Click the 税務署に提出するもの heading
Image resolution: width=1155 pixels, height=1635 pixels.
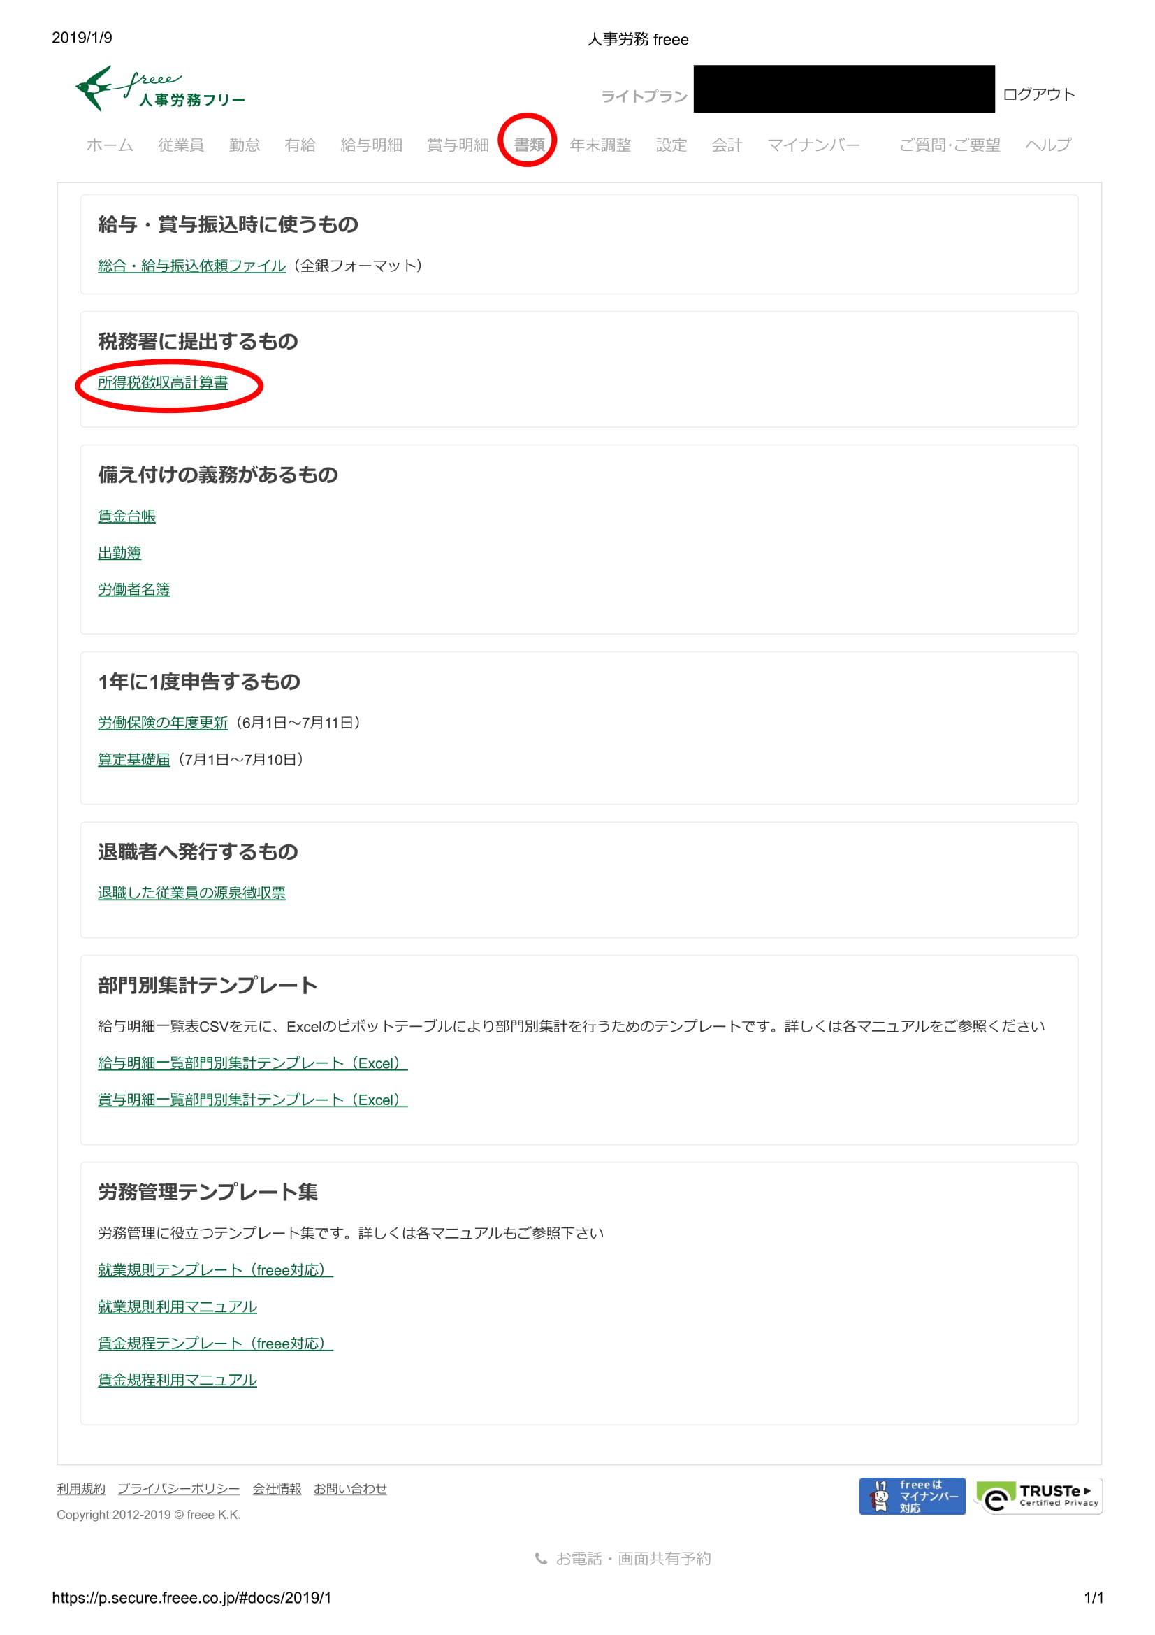pyautogui.click(x=198, y=342)
